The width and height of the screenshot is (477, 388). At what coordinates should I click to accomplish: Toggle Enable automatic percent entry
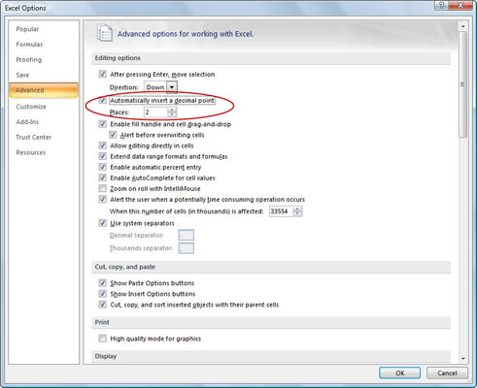(x=103, y=167)
